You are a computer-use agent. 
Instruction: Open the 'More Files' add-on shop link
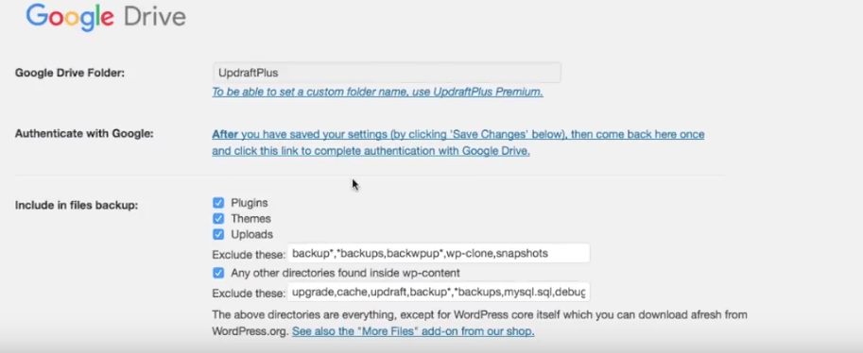[413, 331]
